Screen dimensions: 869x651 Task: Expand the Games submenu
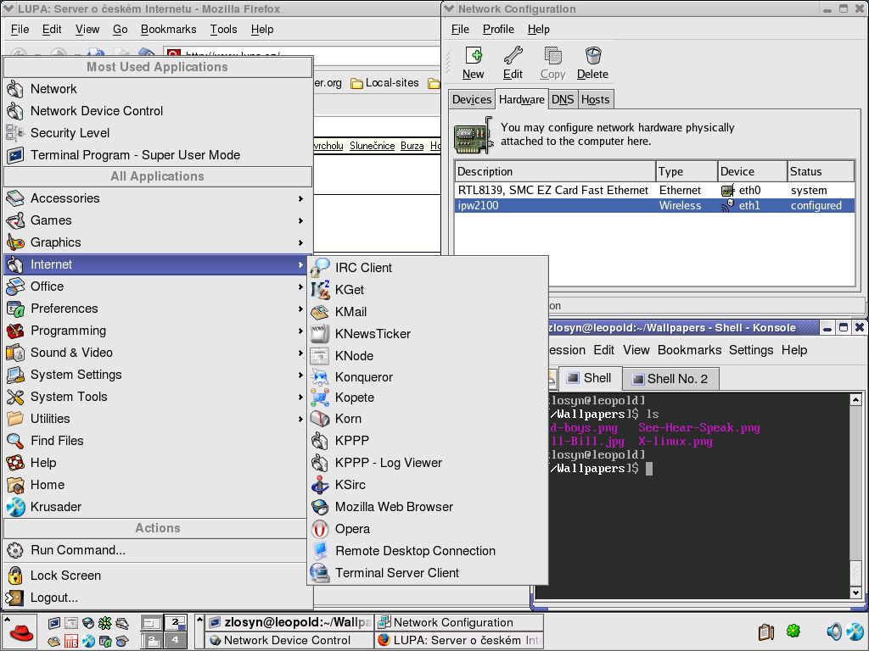(158, 220)
